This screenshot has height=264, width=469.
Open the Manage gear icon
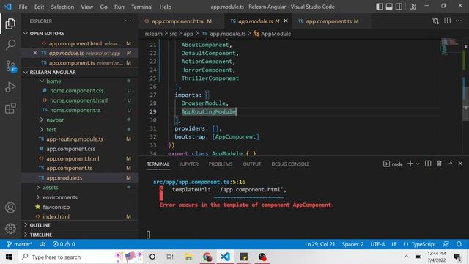tap(10, 228)
